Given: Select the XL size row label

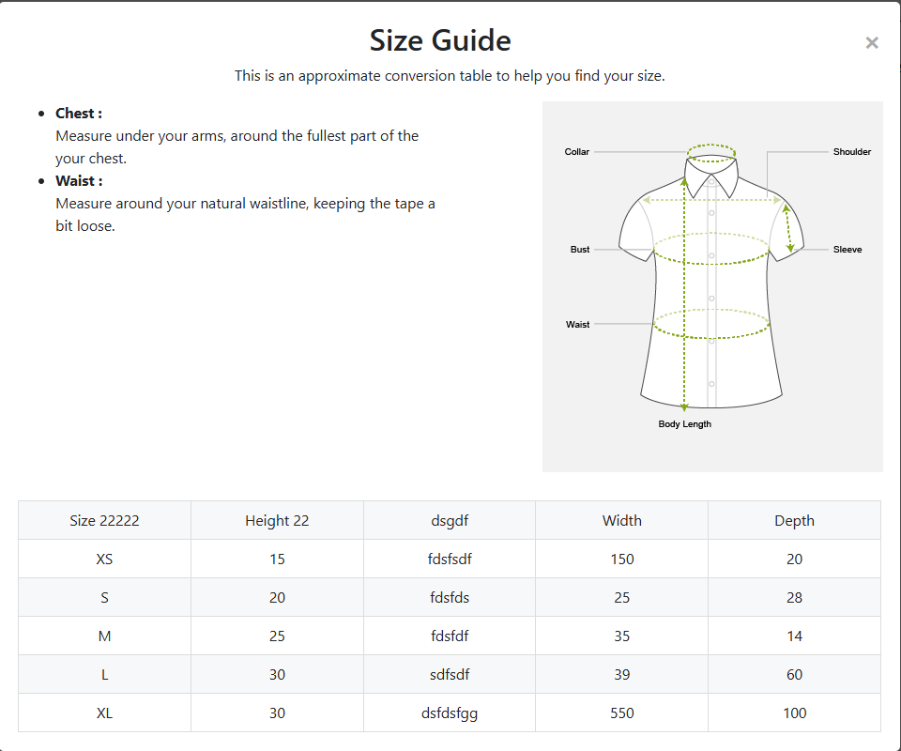Looking at the screenshot, I should 104,713.
